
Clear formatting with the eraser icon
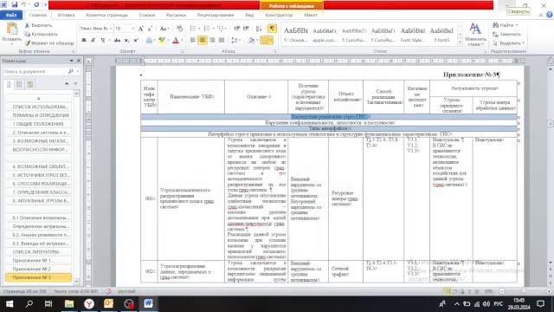click(x=179, y=29)
